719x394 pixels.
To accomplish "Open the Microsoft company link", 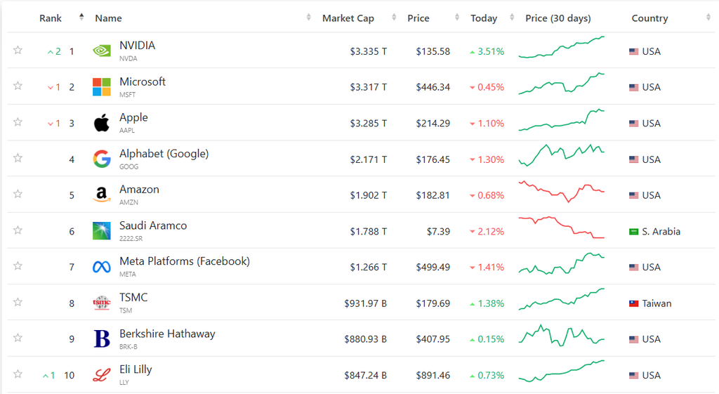I will (142, 81).
